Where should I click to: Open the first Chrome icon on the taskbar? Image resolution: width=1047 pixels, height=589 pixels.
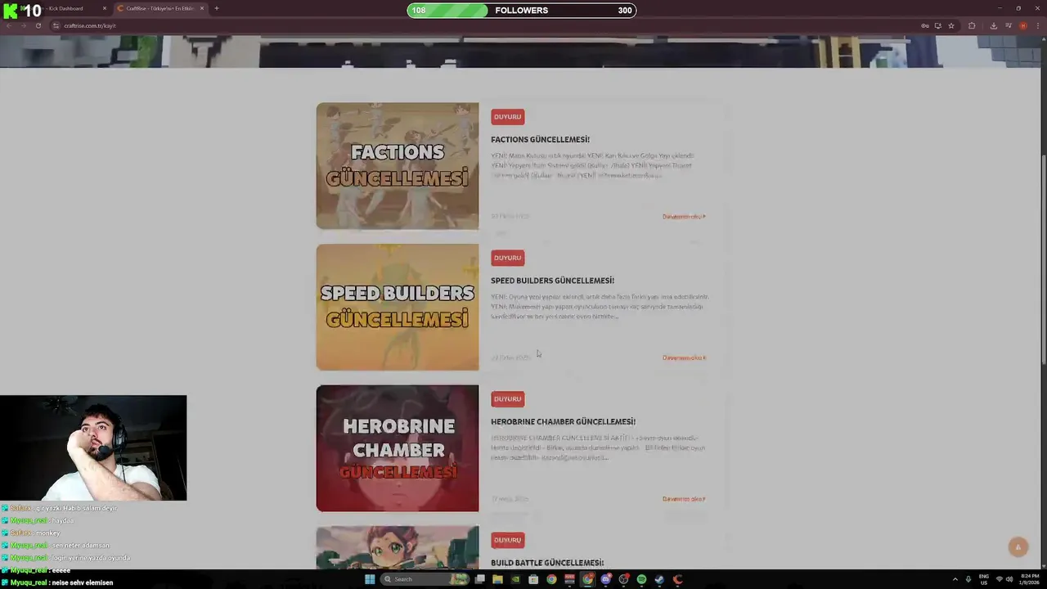pos(551,579)
